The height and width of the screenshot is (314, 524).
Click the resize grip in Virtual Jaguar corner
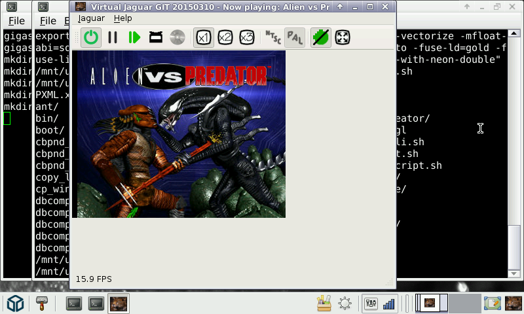coord(390,283)
